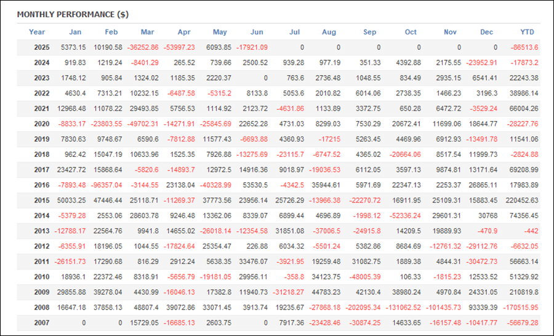
Task: Click 2016 February value -96357.04
Action: (106, 185)
